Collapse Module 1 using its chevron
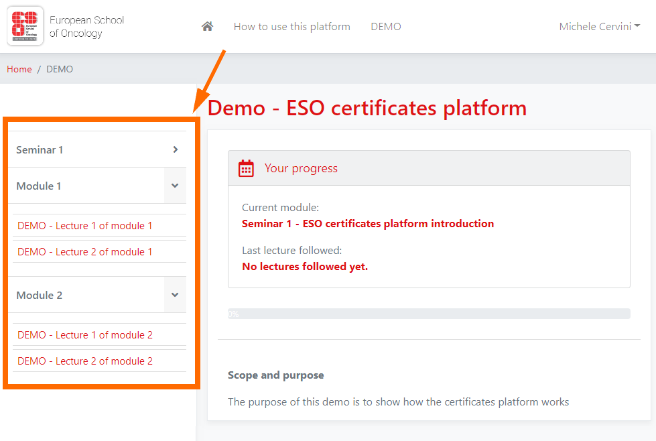This screenshot has height=441, width=656. pyautogui.click(x=175, y=186)
